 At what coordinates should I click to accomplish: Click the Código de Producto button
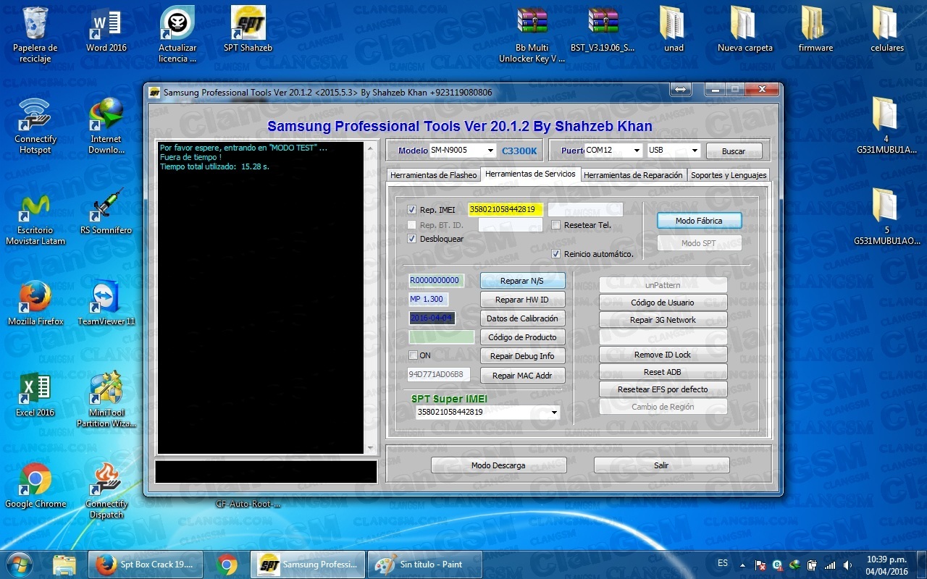(x=522, y=337)
